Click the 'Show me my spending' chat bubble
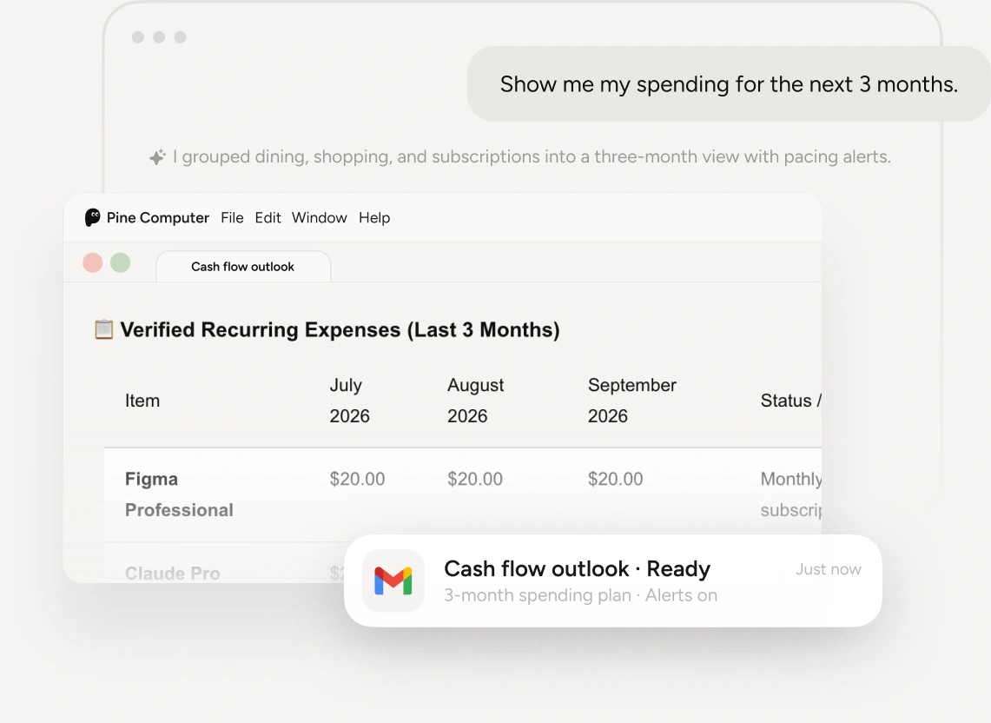This screenshot has height=723, width=991. 729,83
